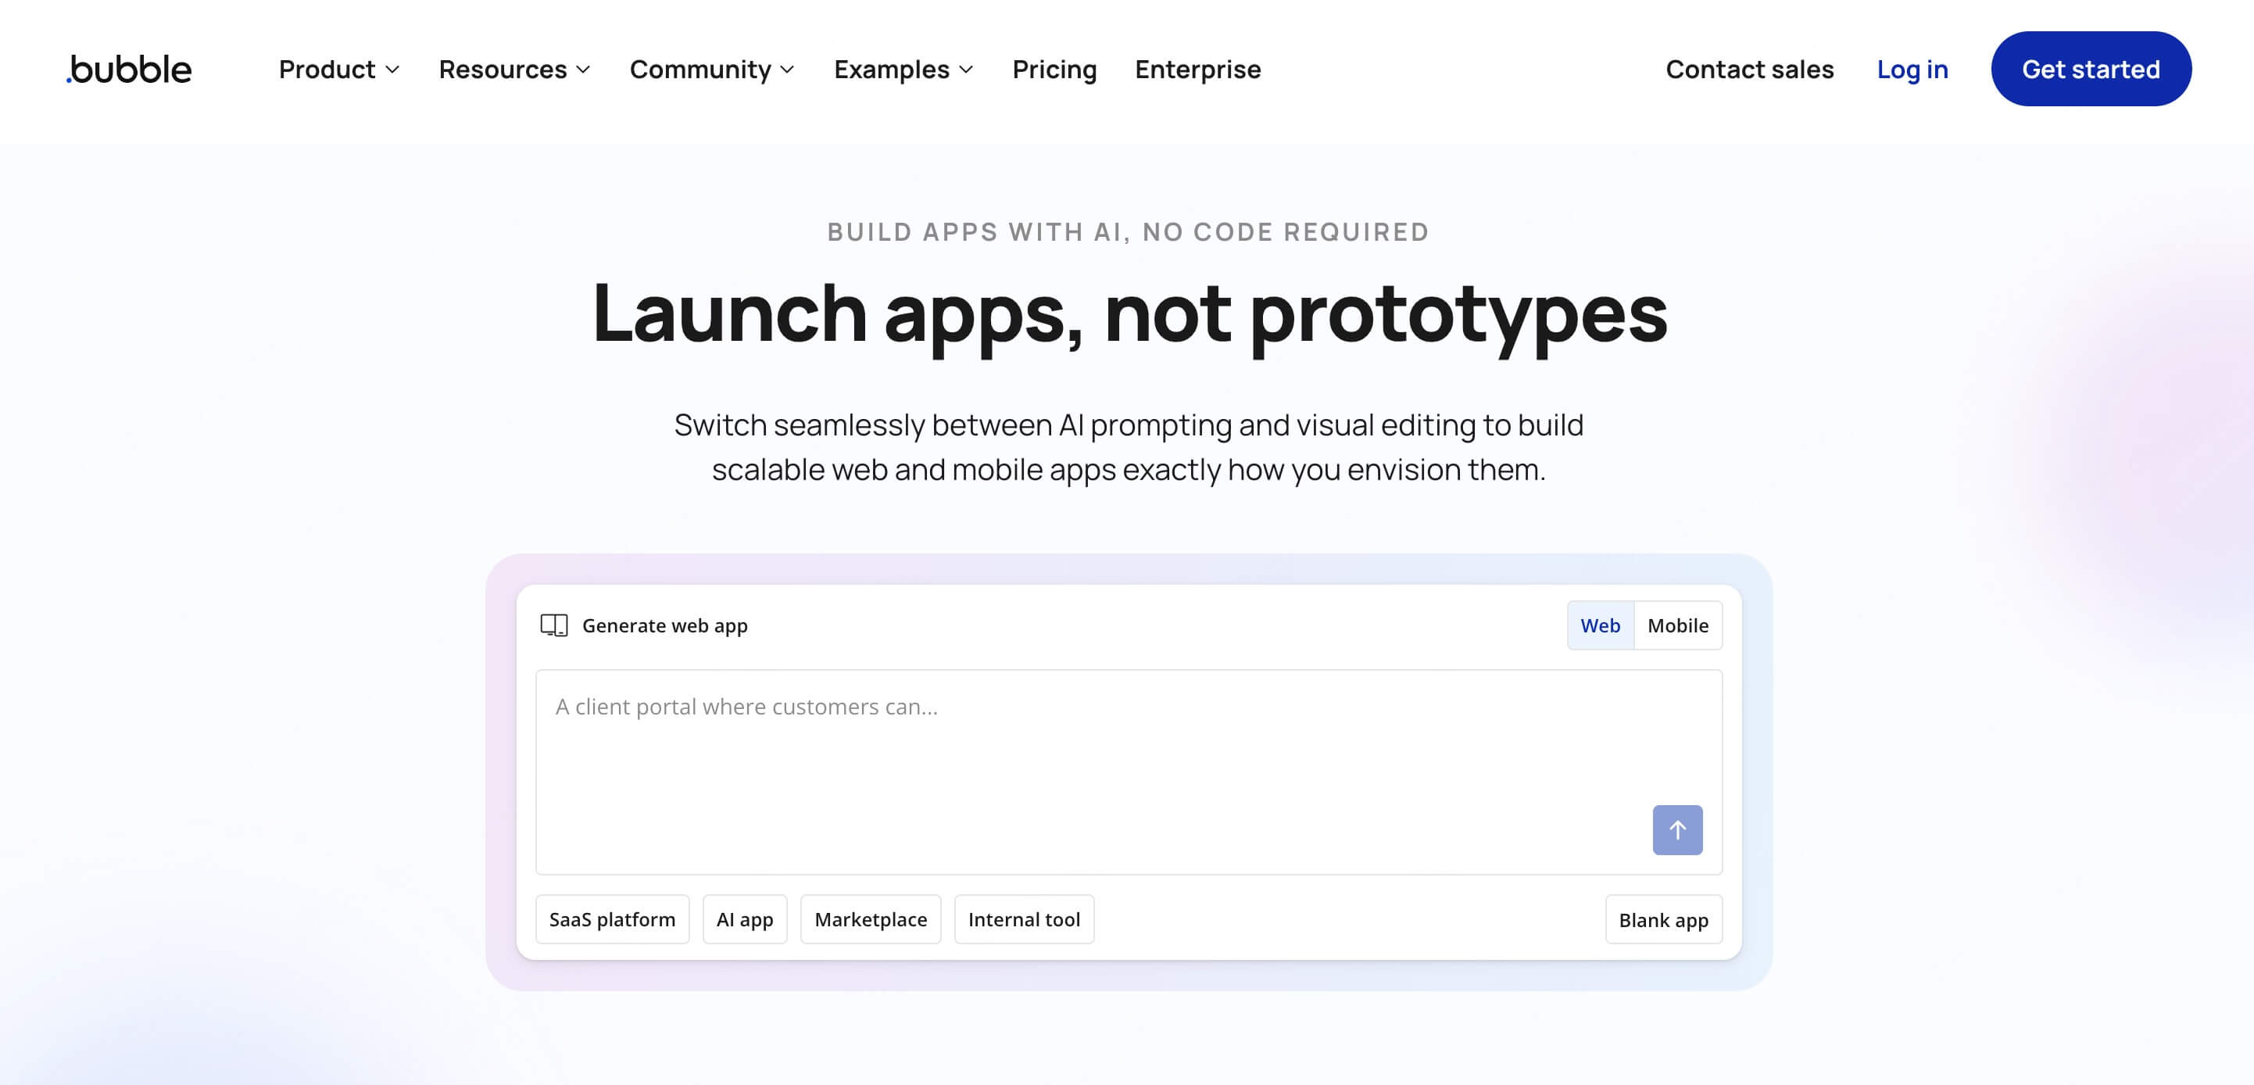Open the Log in link
Screen dimensions: 2254x1085
(x=1912, y=69)
